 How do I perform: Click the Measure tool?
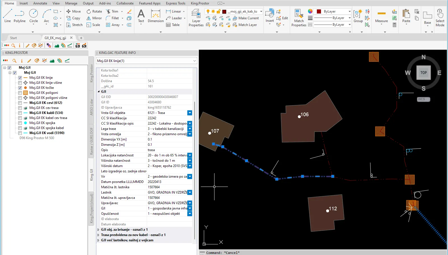(381, 16)
